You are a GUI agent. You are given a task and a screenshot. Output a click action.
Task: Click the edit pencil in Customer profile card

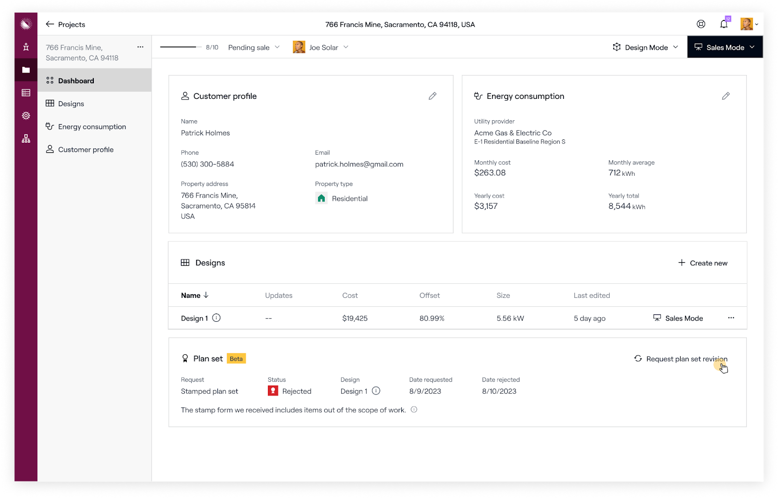click(432, 96)
